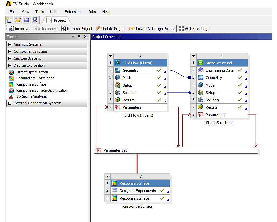The height and width of the screenshot is (222, 277).
Task: Open the Toolbox panel dropdown arrow
Action: [x=73, y=37]
